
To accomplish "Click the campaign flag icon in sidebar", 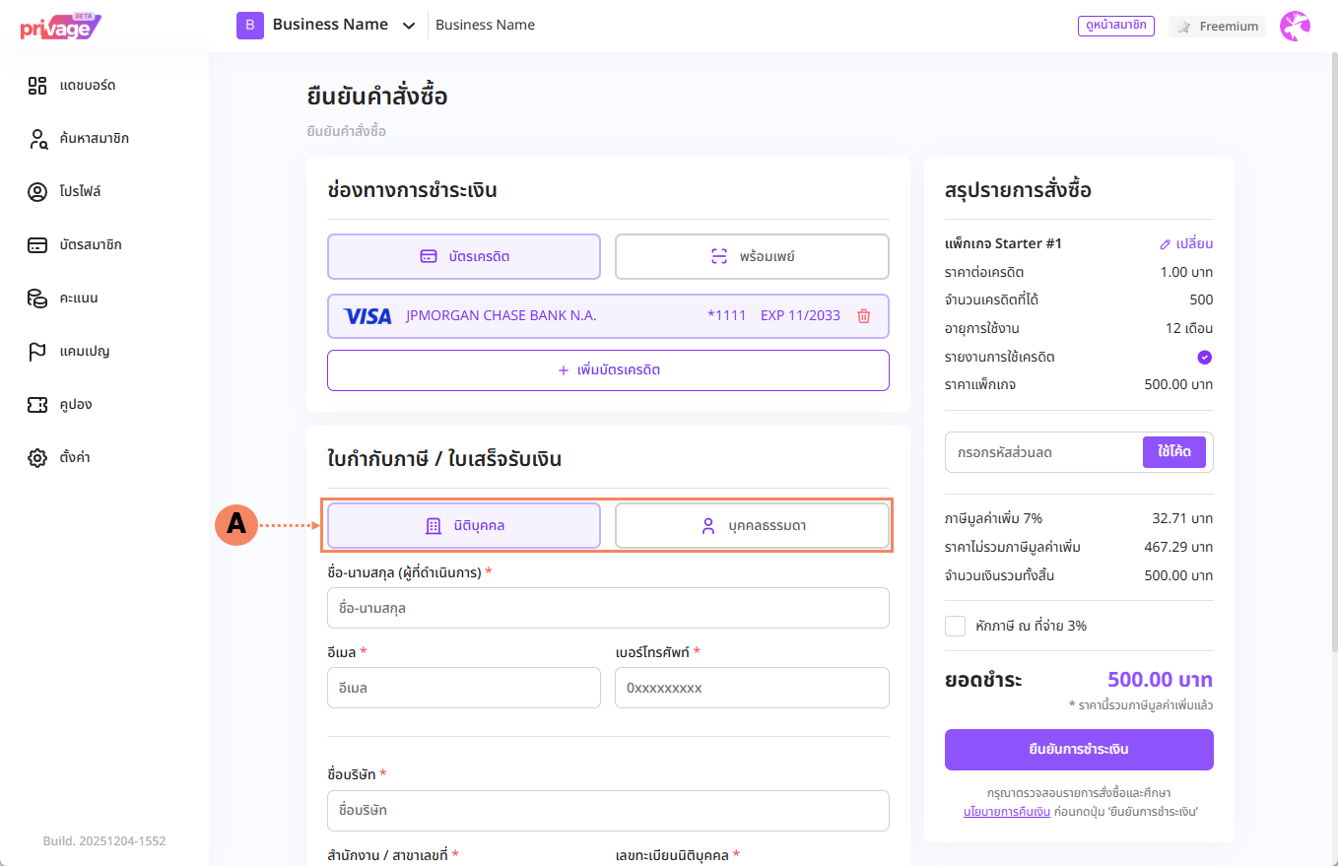I will tap(37, 352).
